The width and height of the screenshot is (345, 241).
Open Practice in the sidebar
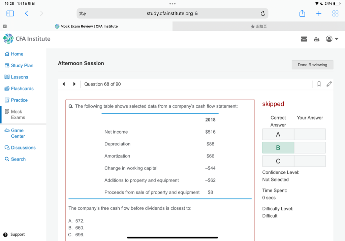pyautogui.click(x=16, y=100)
